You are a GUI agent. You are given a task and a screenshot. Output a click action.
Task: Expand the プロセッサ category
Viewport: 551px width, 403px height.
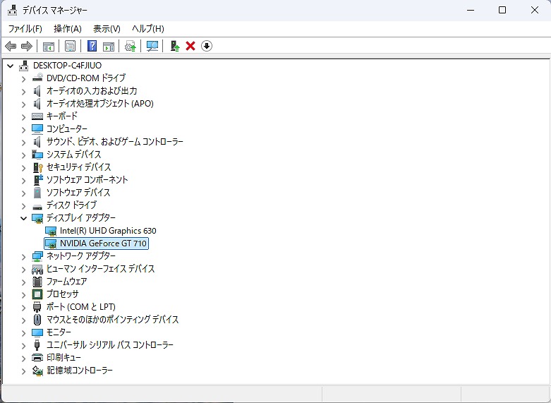[x=23, y=294]
